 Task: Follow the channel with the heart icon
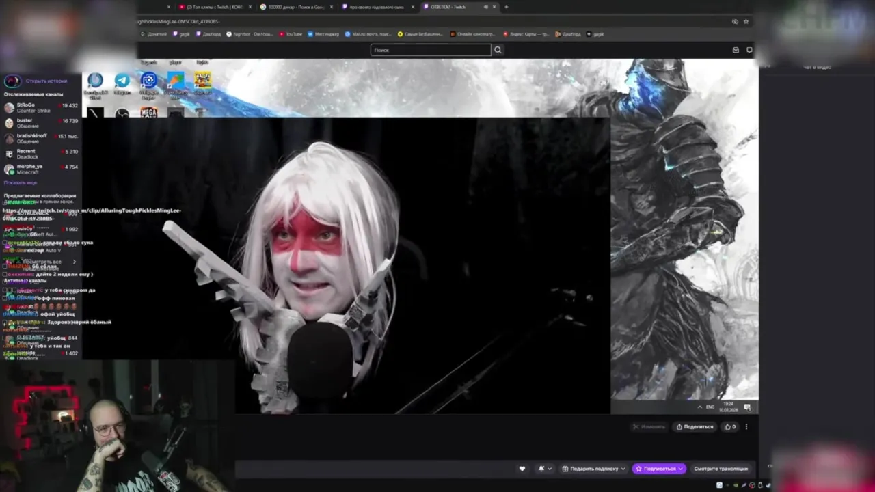(x=522, y=469)
